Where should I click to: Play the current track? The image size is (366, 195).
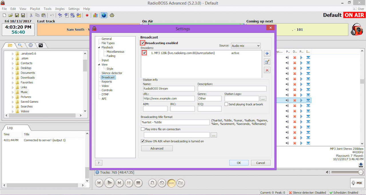[x=109, y=183]
